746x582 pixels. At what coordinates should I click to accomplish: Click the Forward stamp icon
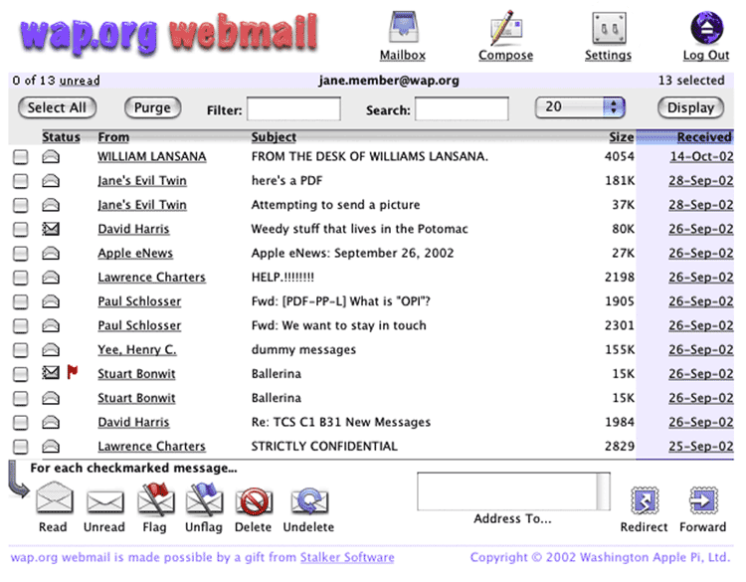point(703,500)
